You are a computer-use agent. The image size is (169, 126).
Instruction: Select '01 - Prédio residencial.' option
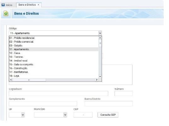(x=54, y=38)
